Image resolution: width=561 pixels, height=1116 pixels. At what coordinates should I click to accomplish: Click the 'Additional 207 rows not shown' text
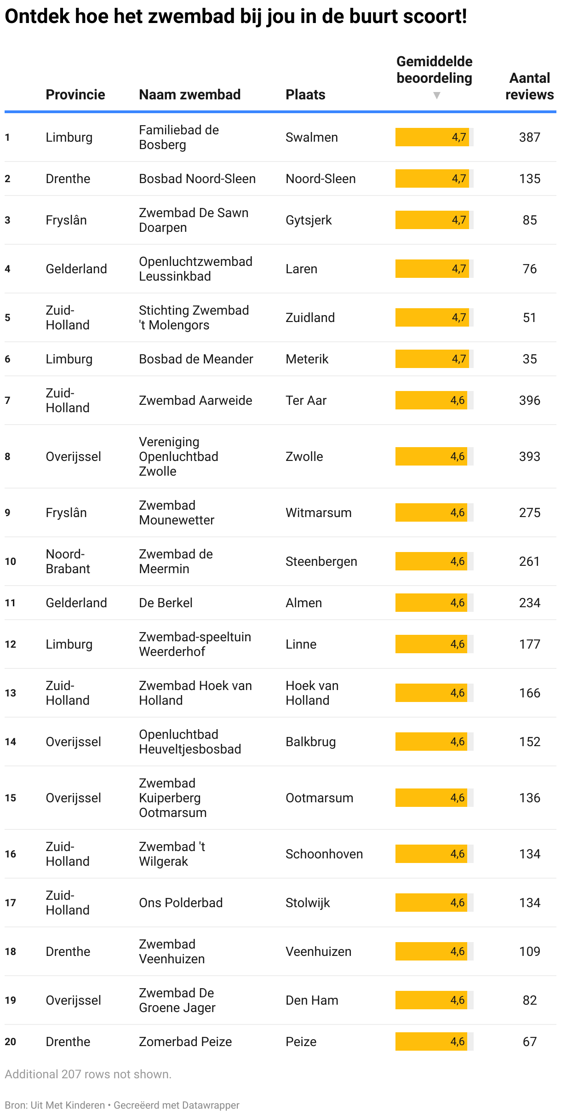(x=88, y=1074)
